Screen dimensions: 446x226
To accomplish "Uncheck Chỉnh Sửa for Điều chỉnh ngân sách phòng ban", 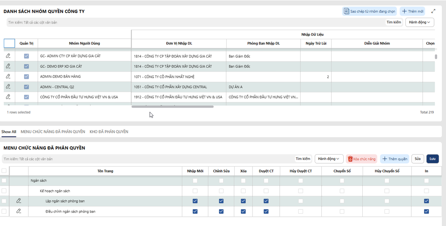I will [x=221, y=211].
